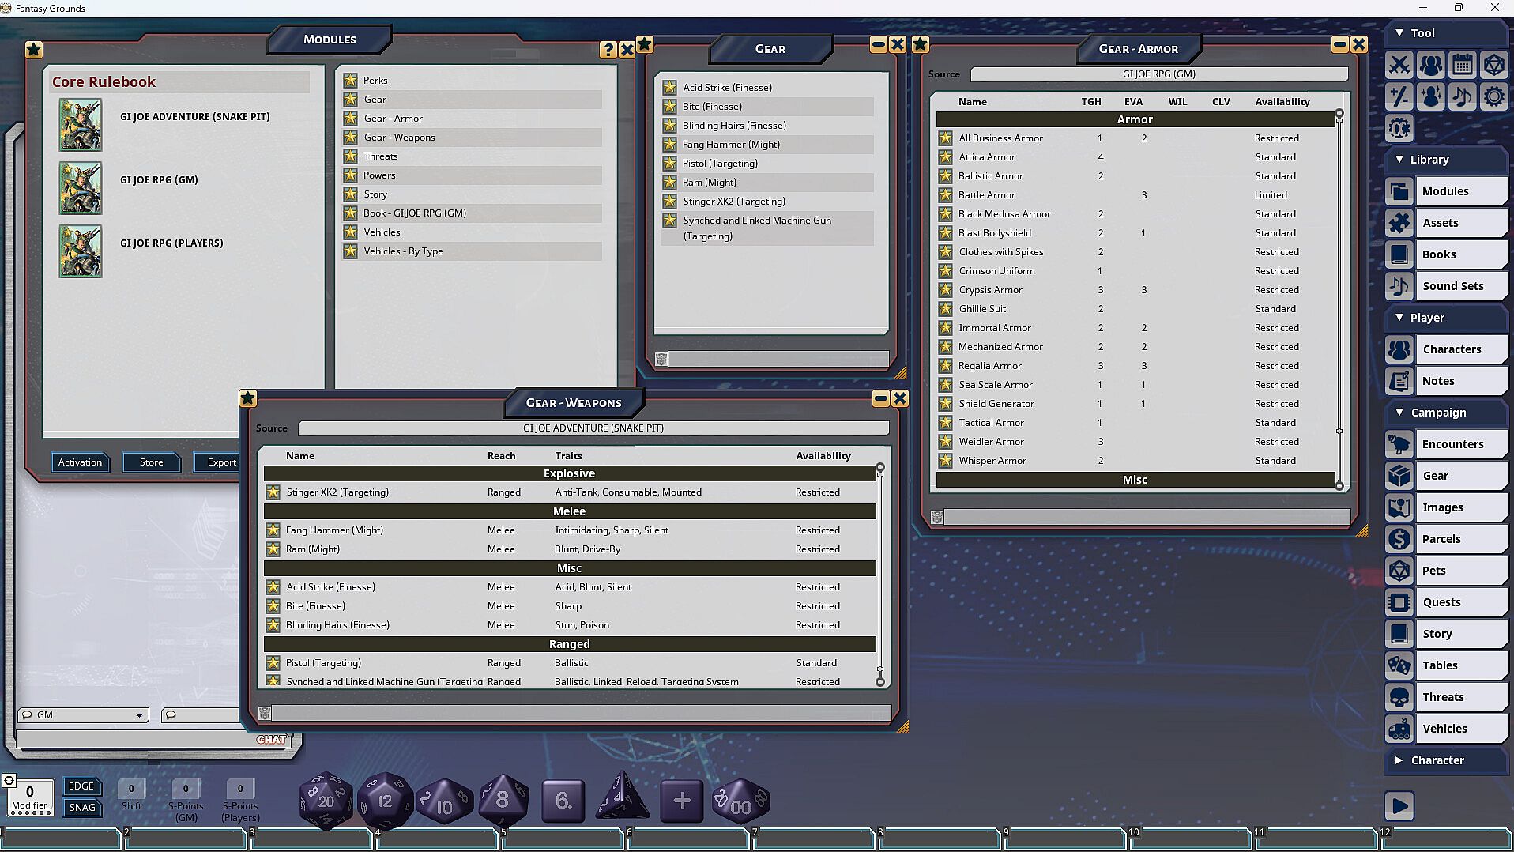
Task: Click the Vehicles icon in sidebar
Action: (x=1399, y=729)
